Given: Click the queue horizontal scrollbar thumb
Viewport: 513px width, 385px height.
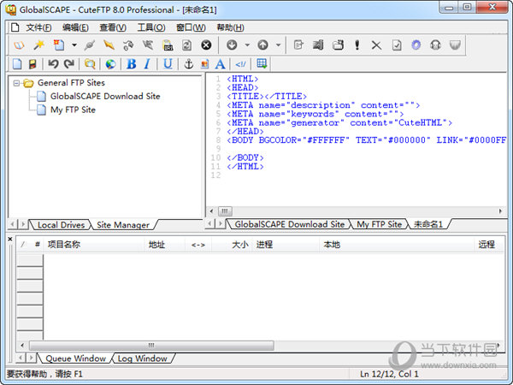Looking at the screenshot, I should (x=151, y=346).
